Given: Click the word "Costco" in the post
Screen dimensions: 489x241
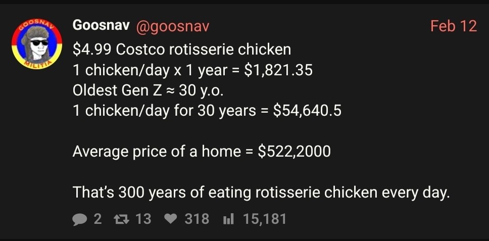Looking at the screenshot, I should tap(138, 50).
